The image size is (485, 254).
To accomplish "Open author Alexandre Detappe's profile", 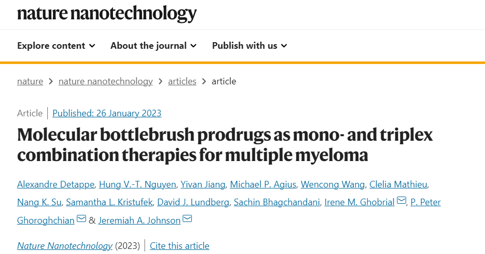I will point(55,184).
